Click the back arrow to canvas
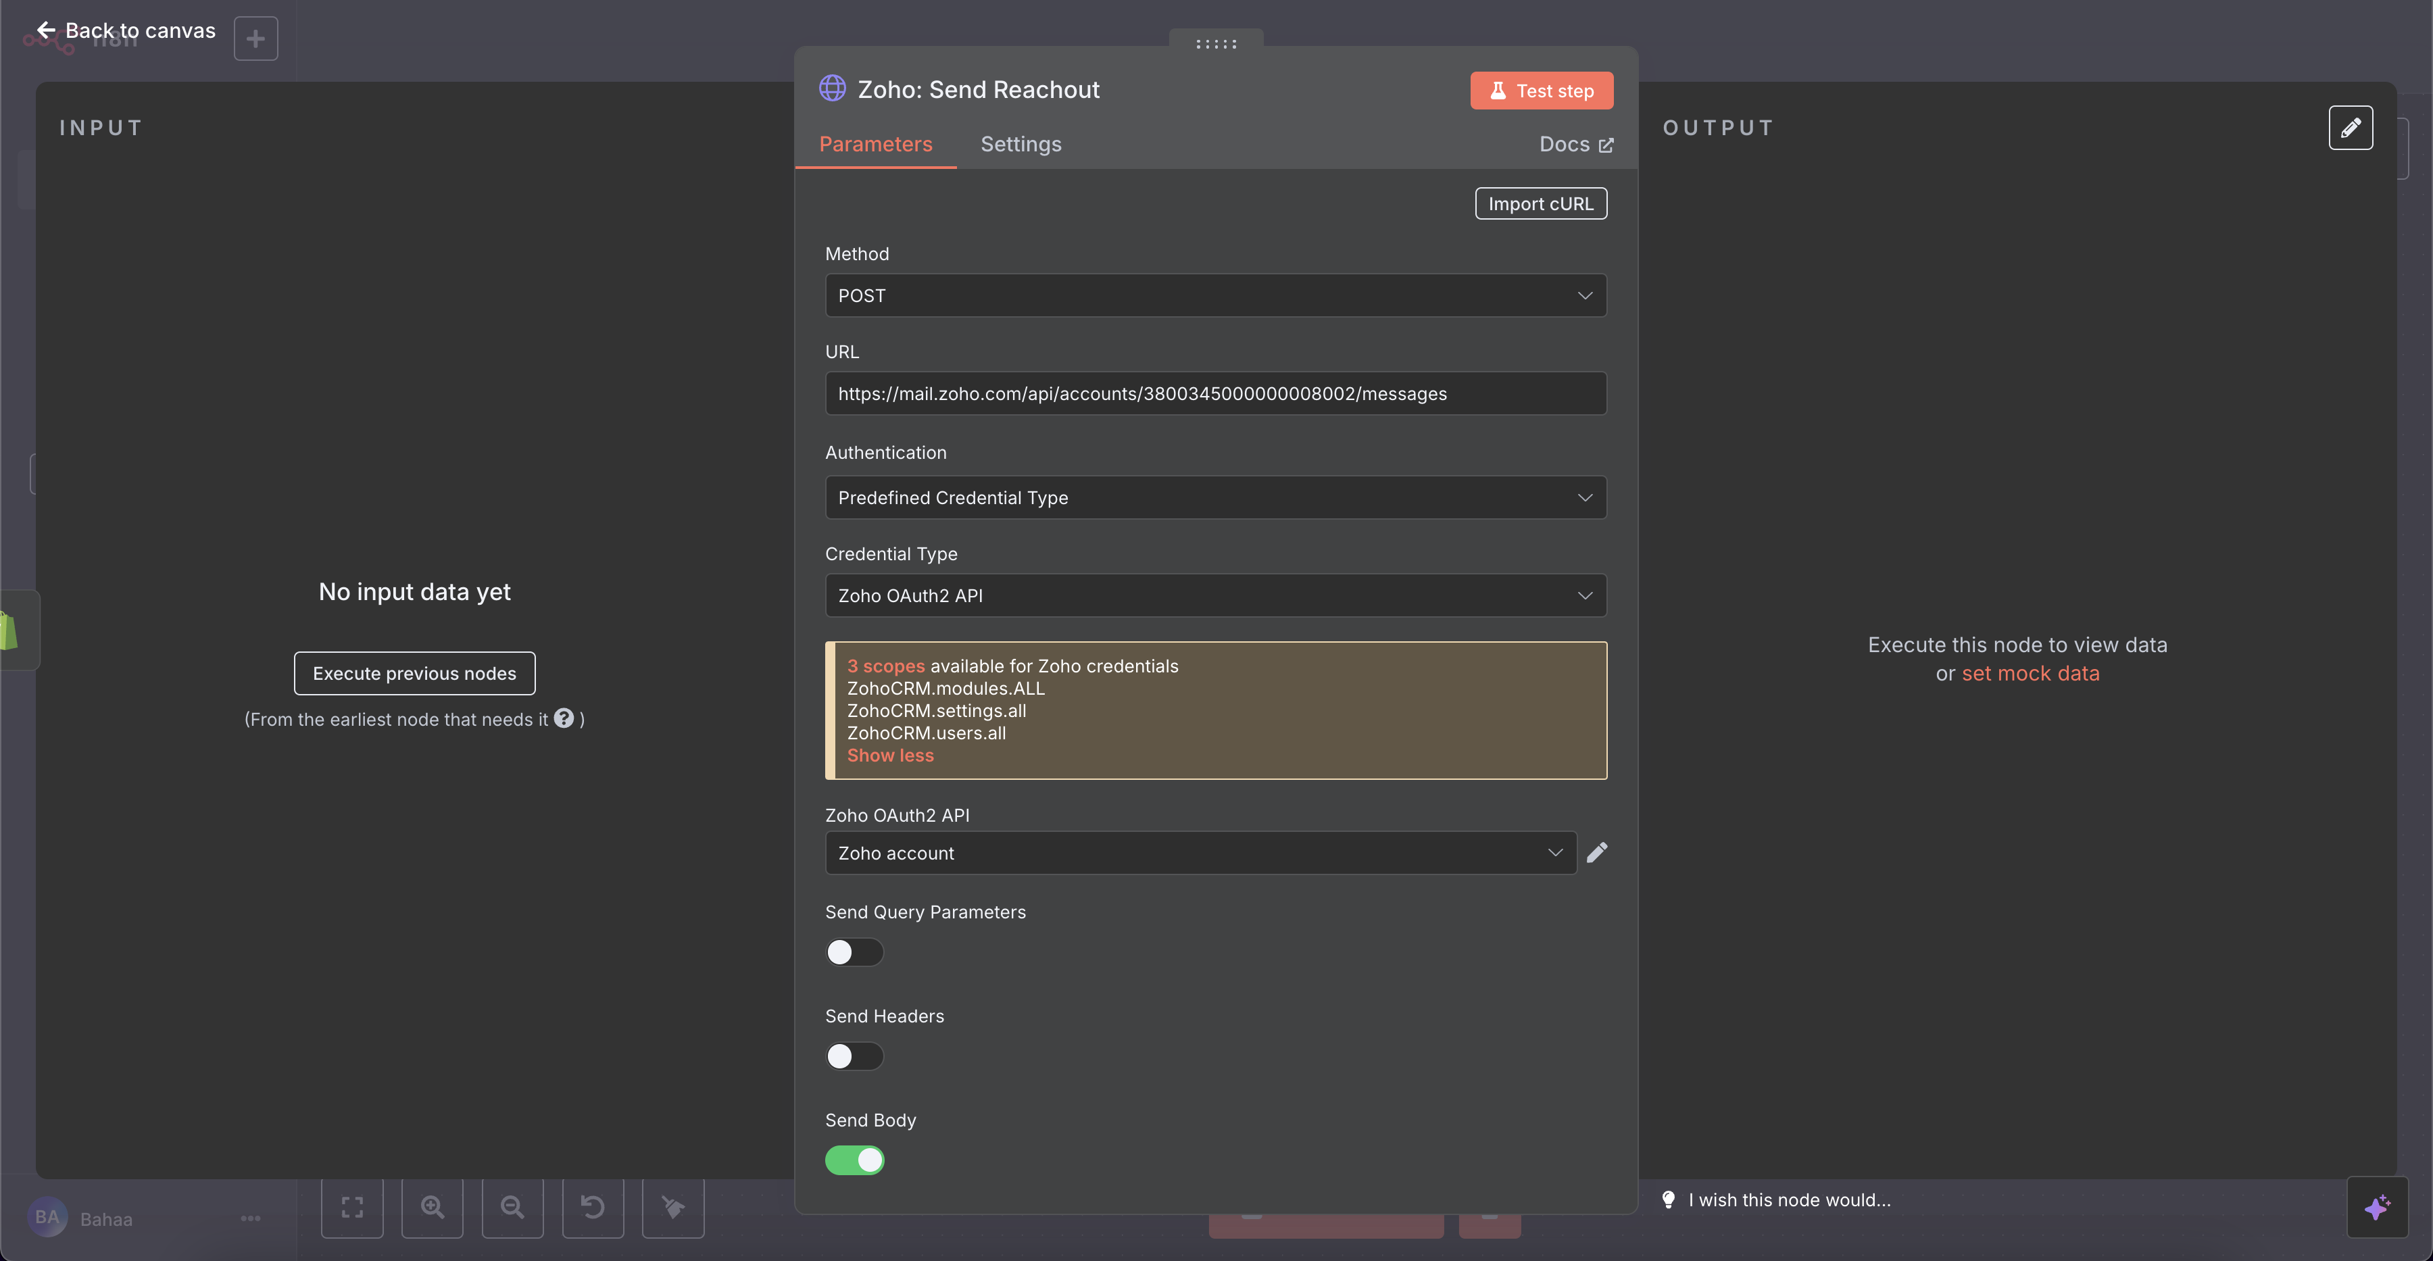This screenshot has height=1261, width=2433. coord(46,30)
